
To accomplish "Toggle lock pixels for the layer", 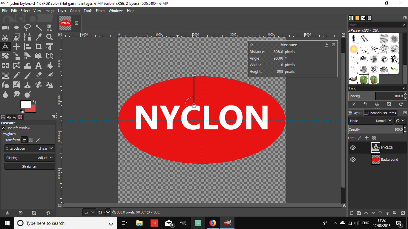I will (x=360, y=138).
